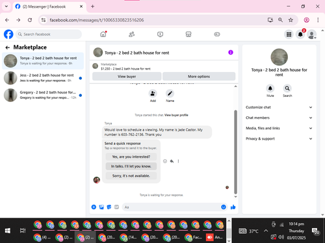Open Chrome tab search dropdown arrow

(x=6, y=6)
